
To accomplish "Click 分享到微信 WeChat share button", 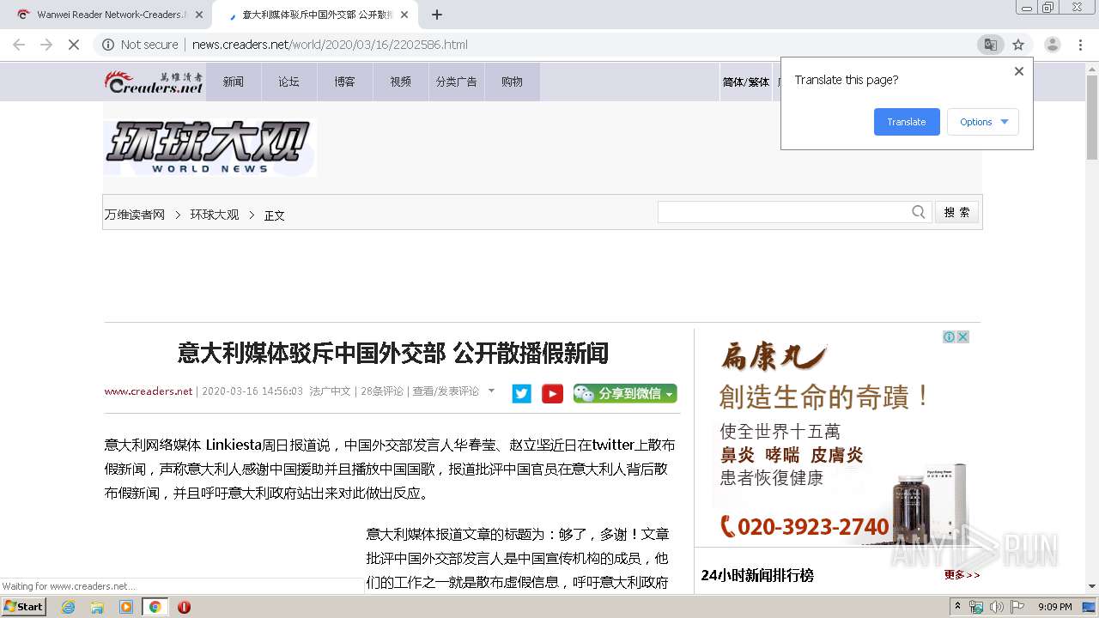I will click(x=625, y=393).
